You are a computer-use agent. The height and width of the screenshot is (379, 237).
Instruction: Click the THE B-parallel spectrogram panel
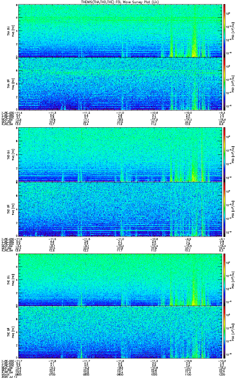click(121, 332)
